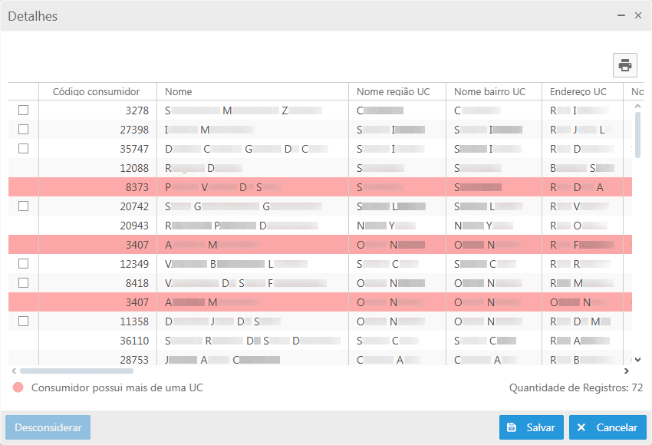Minimize the Detalhes dialog
652x445 pixels.
(x=621, y=15)
